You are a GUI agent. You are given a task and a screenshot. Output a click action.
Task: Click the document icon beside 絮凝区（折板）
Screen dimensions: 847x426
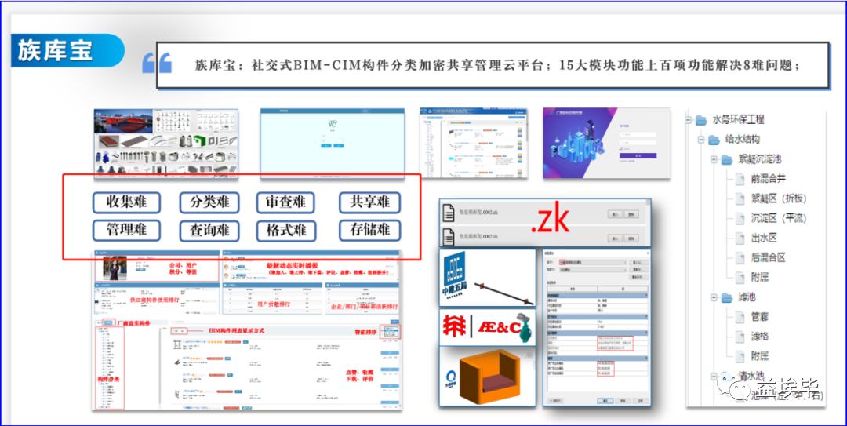point(740,198)
